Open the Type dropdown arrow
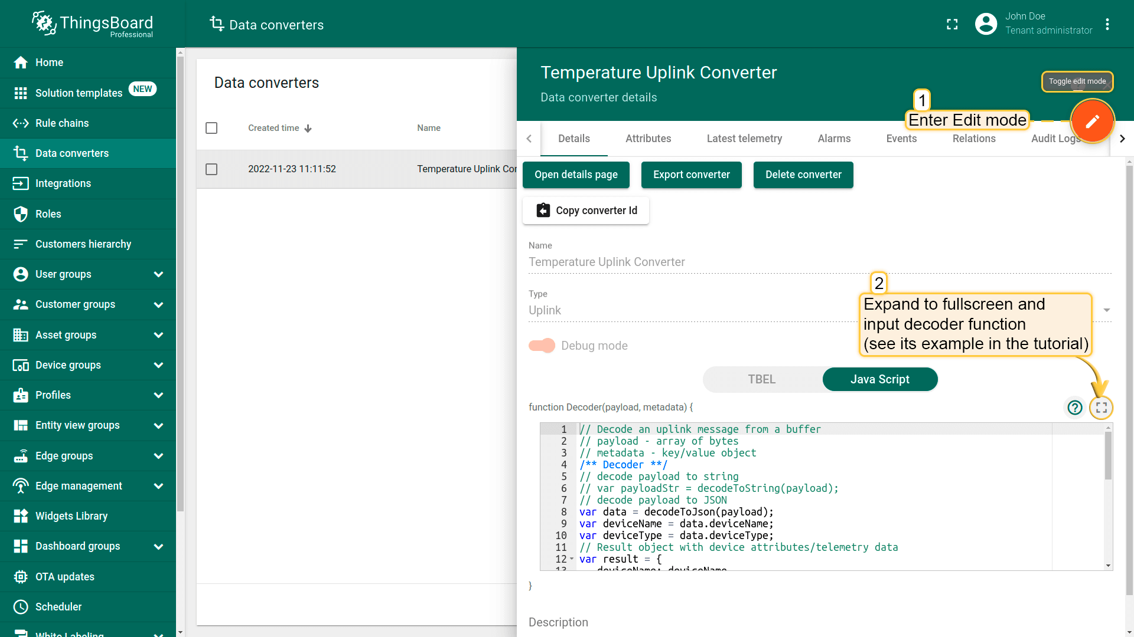 (1106, 310)
